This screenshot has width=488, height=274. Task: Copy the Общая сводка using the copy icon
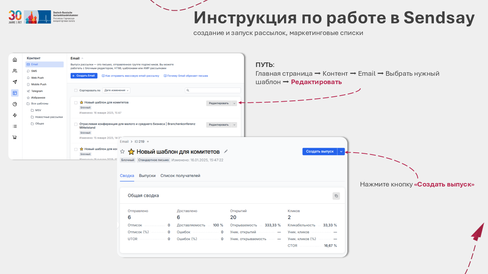click(336, 196)
